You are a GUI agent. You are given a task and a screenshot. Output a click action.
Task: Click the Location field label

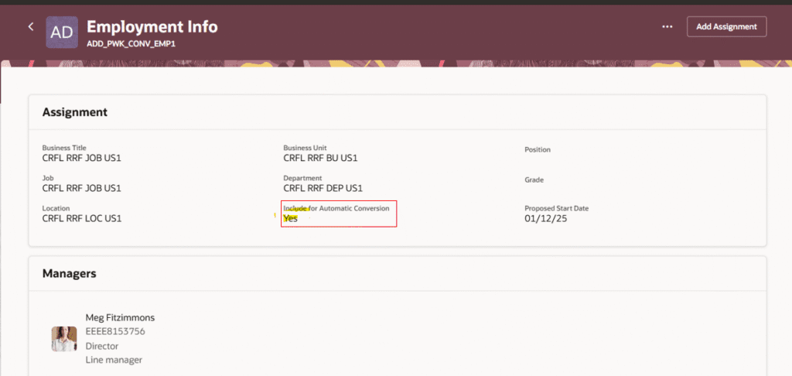(56, 208)
